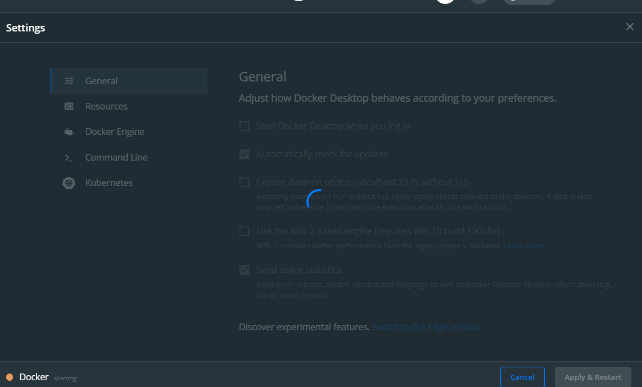Enable Start Docker Desktop when you log in
This screenshot has height=387, width=642.
[244, 126]
